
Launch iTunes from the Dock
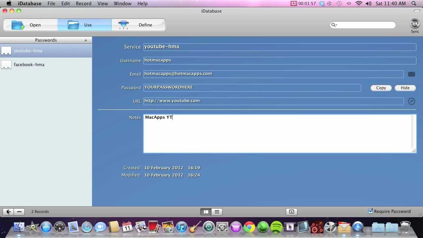pos(181,227)
